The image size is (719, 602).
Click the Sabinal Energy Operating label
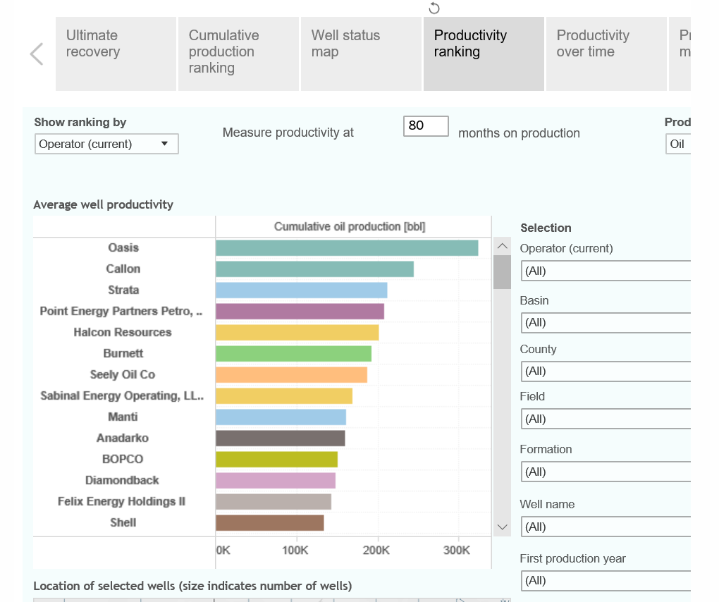coord(122,395)
